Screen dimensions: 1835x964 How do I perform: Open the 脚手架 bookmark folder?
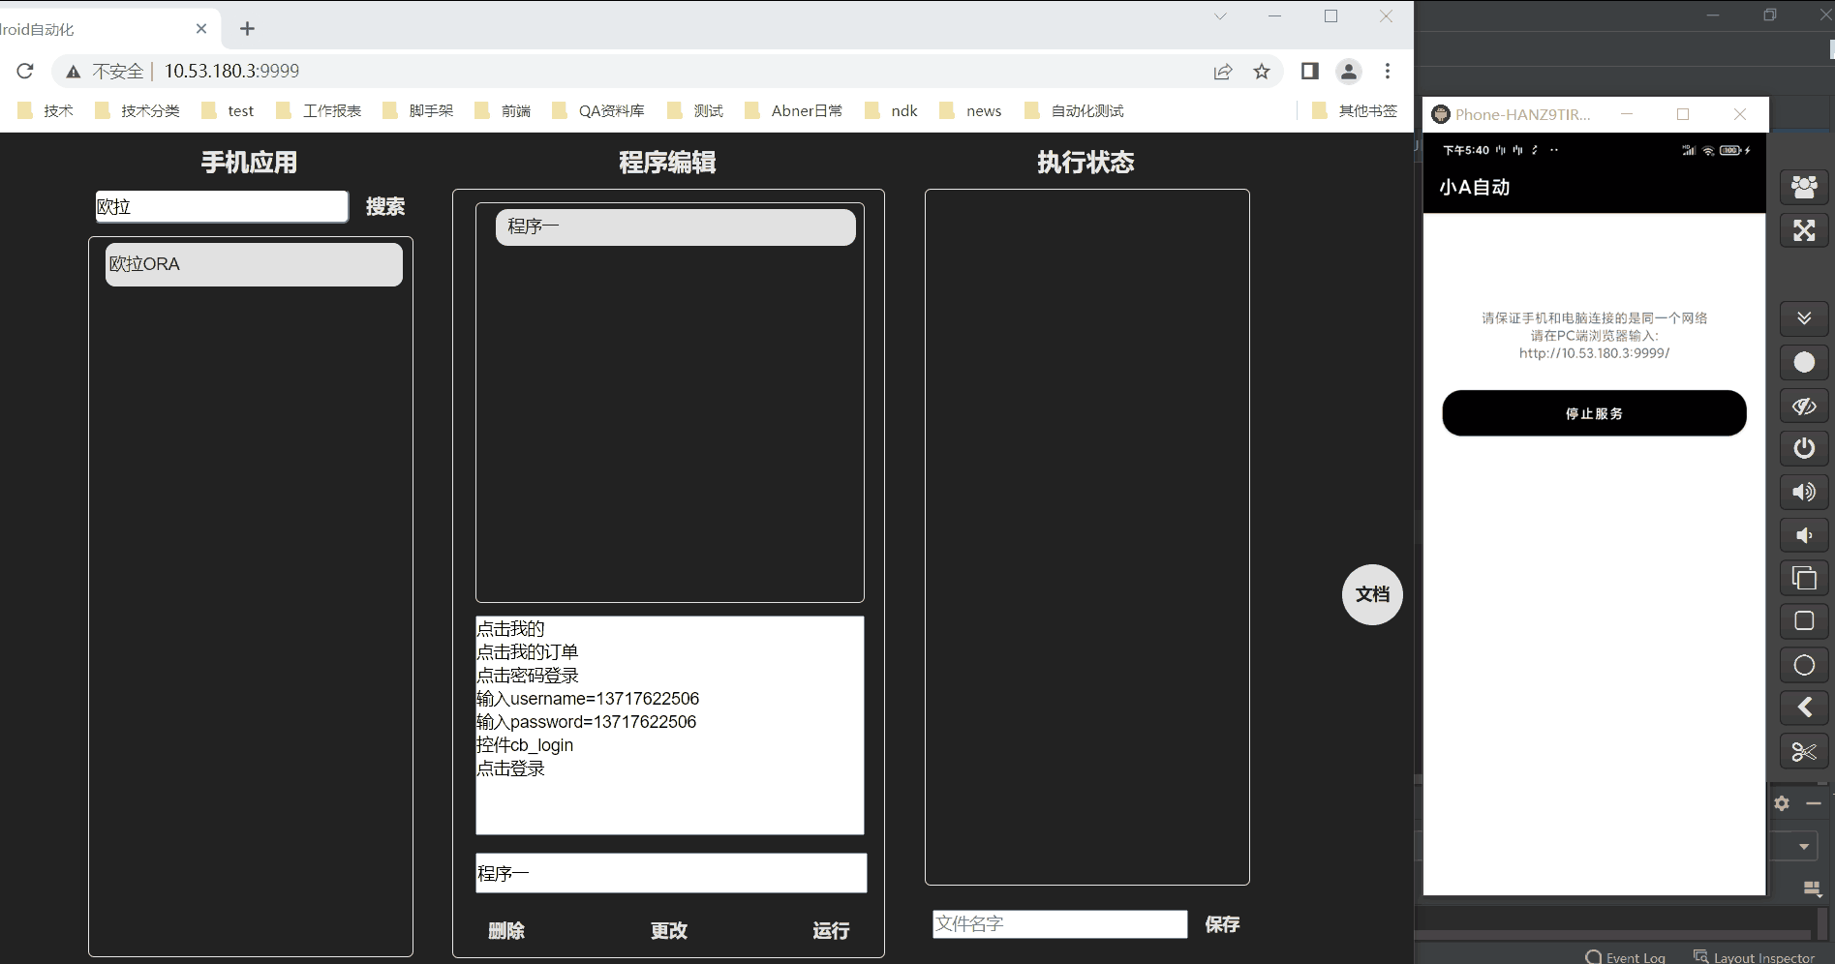point(418,111)
